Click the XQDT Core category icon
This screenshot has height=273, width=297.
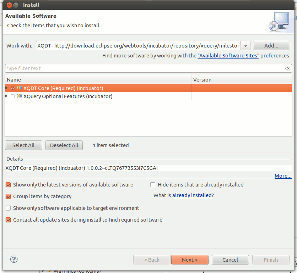click(19, 88)
